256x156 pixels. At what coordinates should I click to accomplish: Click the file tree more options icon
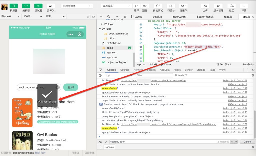(117, 17)
